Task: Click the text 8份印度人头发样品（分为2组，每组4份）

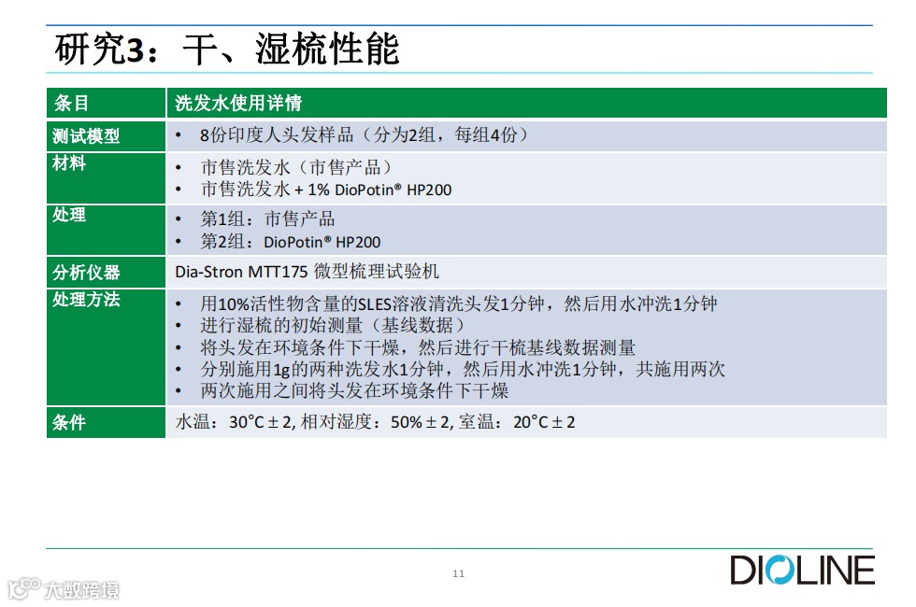Action: click(364, 135)
